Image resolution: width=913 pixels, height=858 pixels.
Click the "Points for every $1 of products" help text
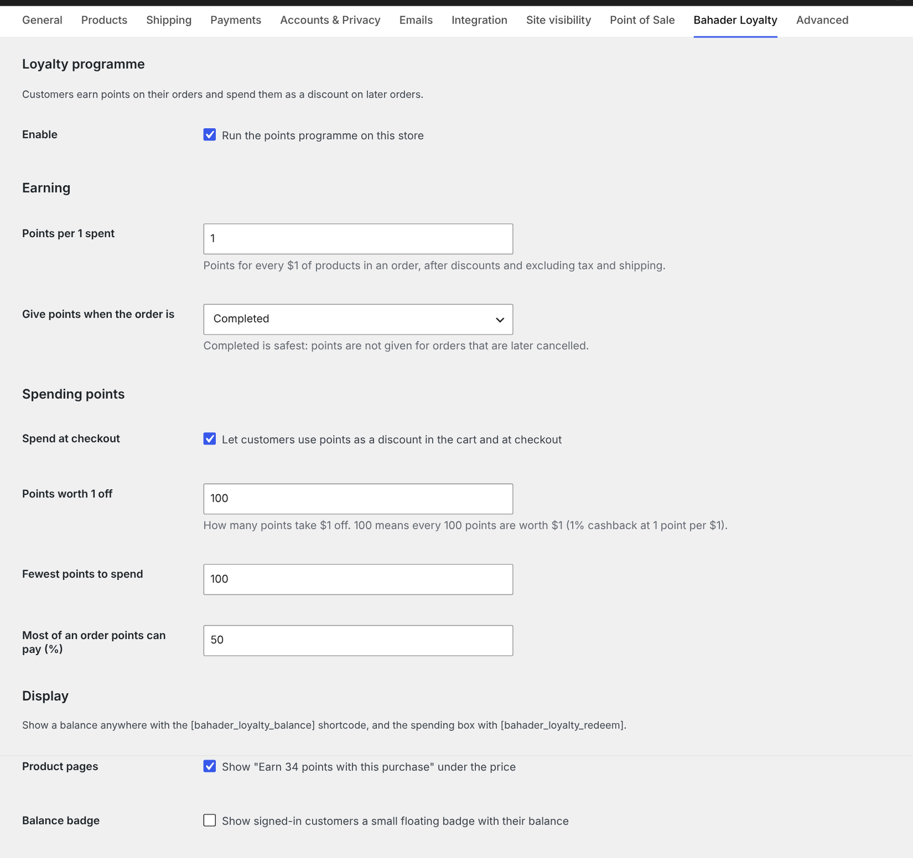434,265
